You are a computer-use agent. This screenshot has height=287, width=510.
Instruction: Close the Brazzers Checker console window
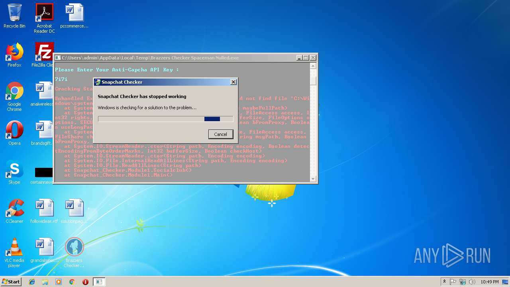point(313,58)
